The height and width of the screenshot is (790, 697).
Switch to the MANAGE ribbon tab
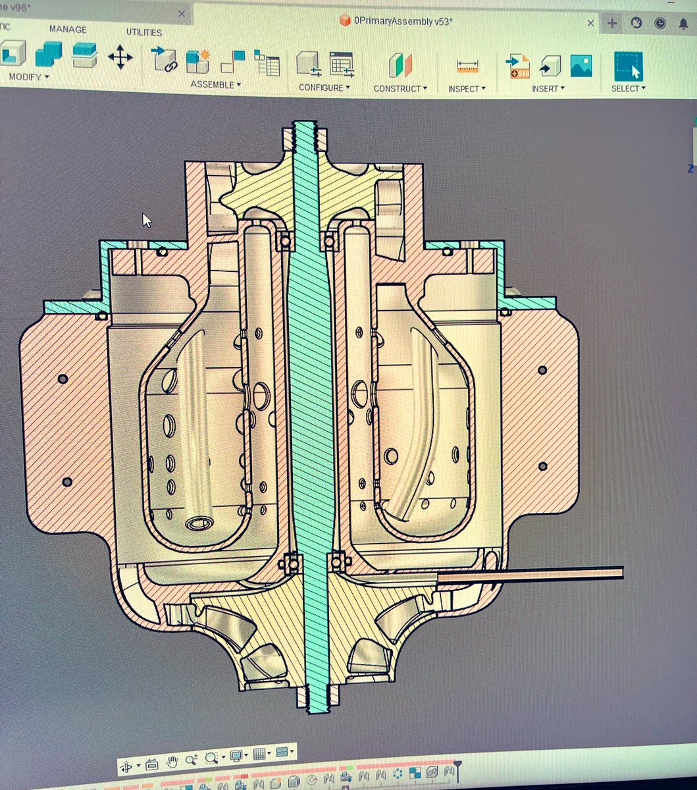tap(68, 30)
